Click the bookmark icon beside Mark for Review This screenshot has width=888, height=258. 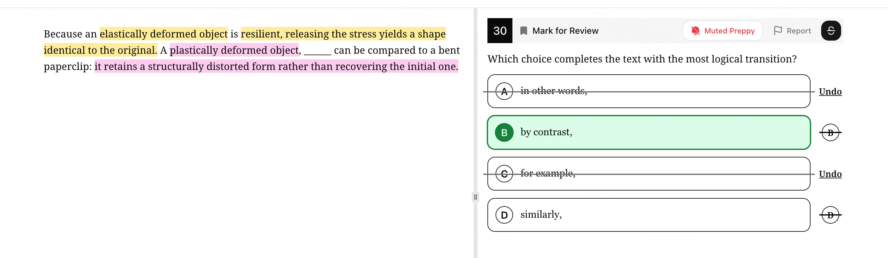(x=523, y=30)
